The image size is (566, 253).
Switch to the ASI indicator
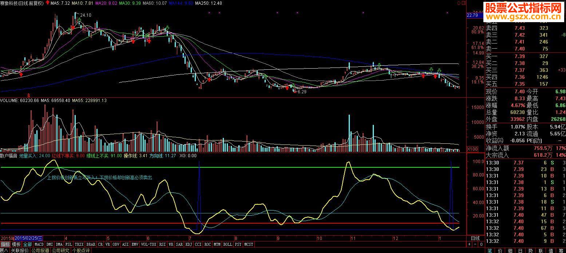[x=125, y=244]
